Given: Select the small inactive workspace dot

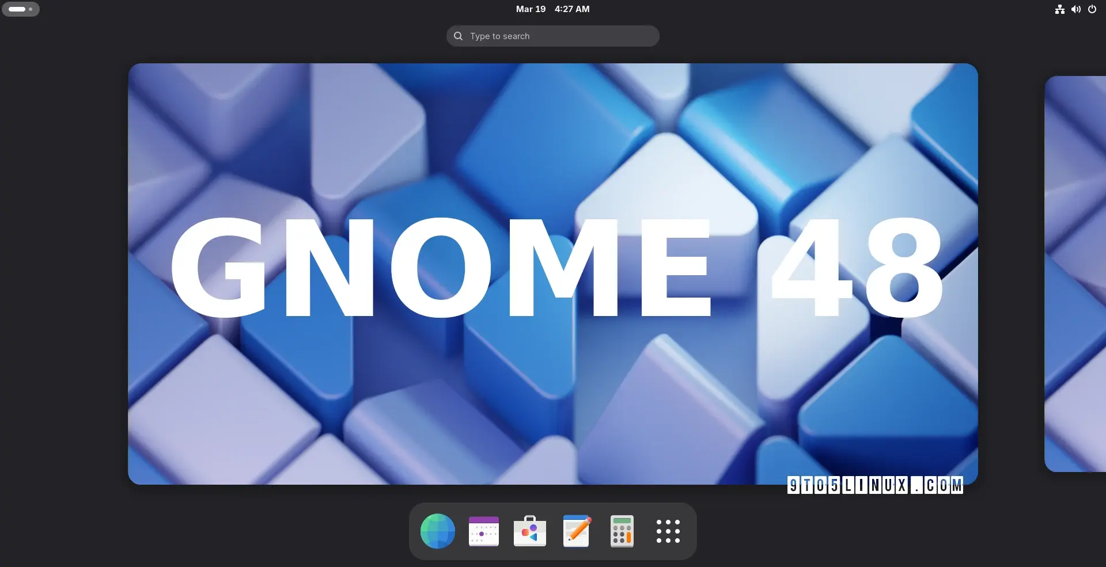Looking at the screenshot, I should coord(31,9).
